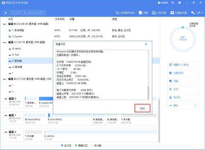Open 迁移操作系统 migrate OS tool
The height and width of the screenshot is (150, 205).
click(x=125, y=13)
